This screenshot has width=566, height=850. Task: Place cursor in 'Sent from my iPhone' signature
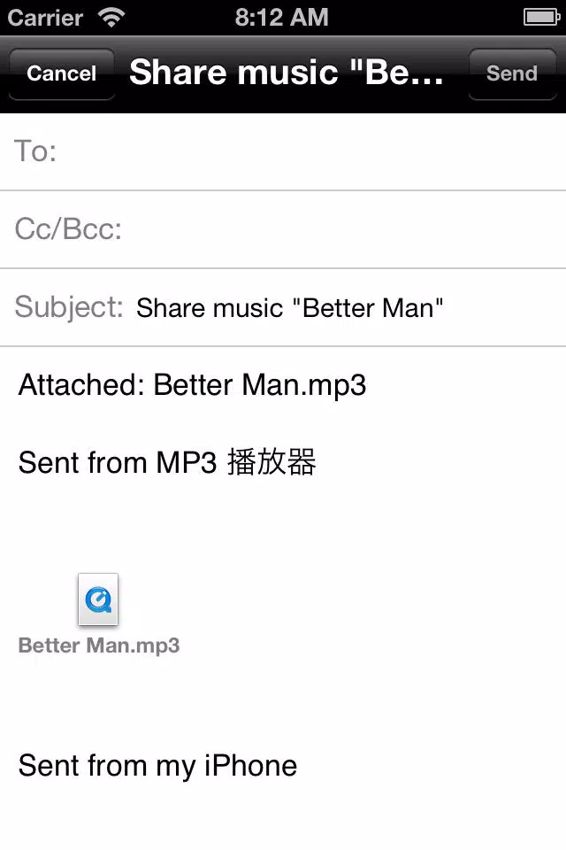tap(157, 766)
